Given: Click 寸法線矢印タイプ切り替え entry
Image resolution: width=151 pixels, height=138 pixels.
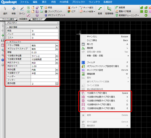Looking at the screenshot, I should tap(105, 105).
